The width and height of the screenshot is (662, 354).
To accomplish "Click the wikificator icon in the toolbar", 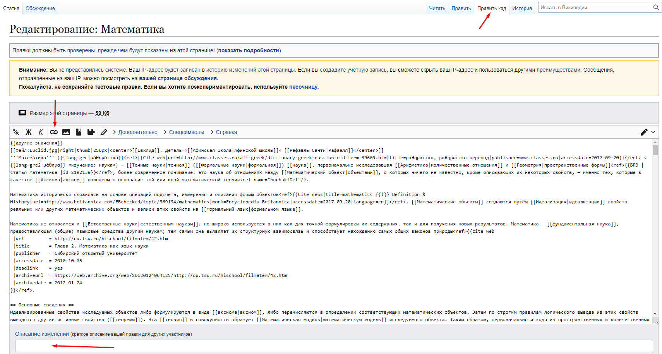I will (16, 132).
